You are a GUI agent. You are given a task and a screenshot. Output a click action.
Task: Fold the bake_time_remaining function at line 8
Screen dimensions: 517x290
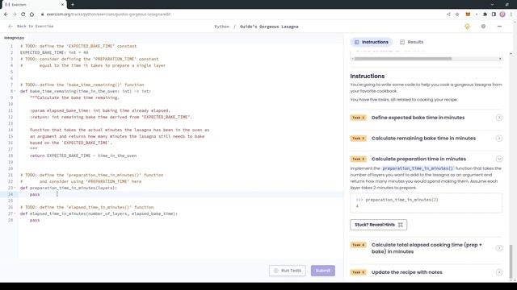[x=15, y=91]
